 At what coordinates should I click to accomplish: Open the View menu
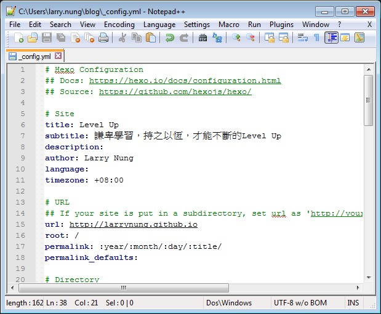click(x=87, y=25)
